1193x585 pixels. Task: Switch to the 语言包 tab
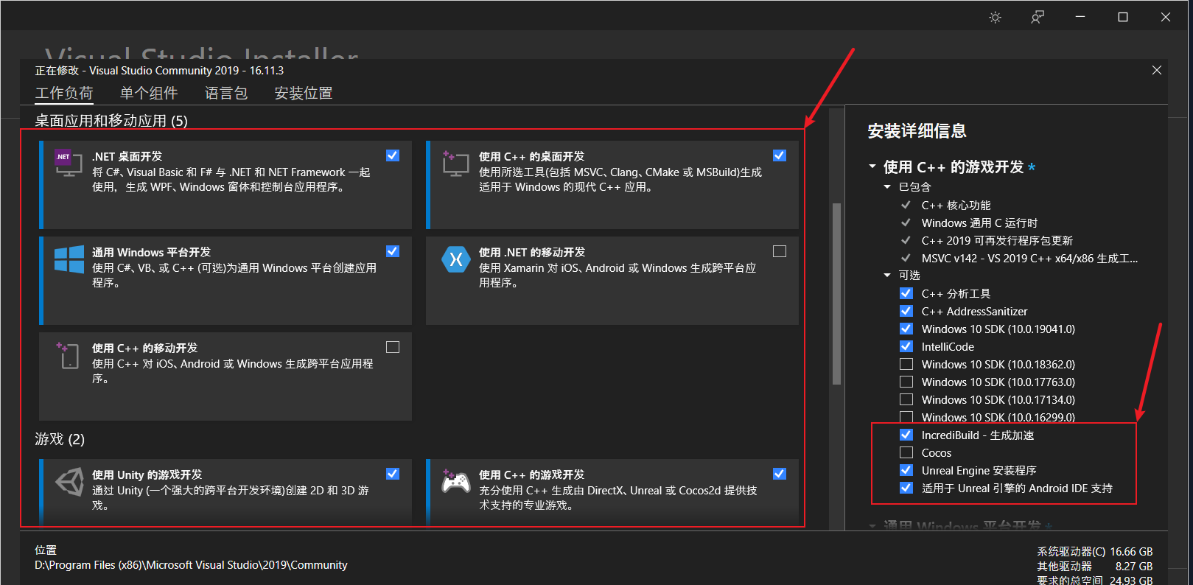[x=226, y=94]
